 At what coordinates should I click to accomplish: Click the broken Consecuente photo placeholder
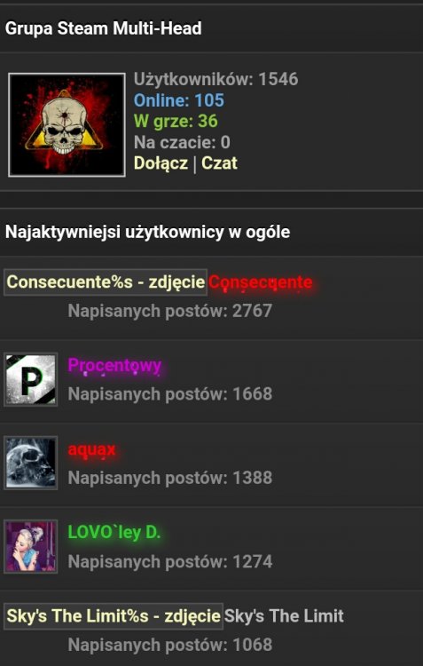106,282
